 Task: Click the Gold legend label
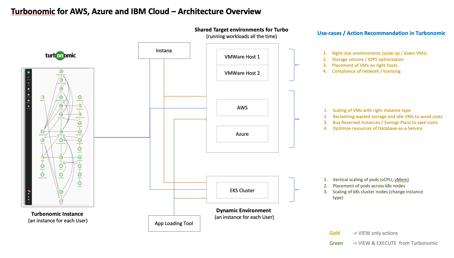click(x=335, y=233)
